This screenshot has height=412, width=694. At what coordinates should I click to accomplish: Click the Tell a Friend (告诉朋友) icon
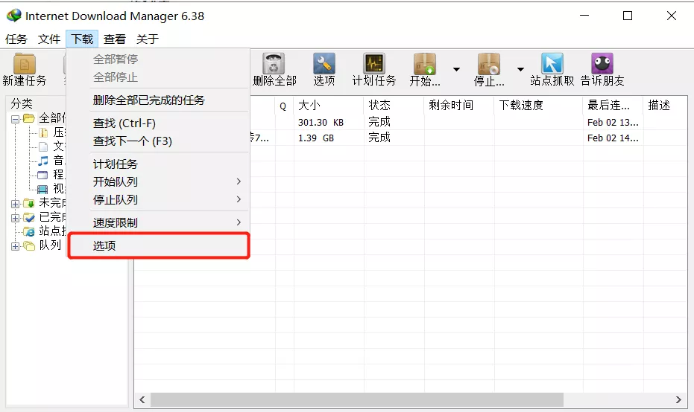(602, 64)
